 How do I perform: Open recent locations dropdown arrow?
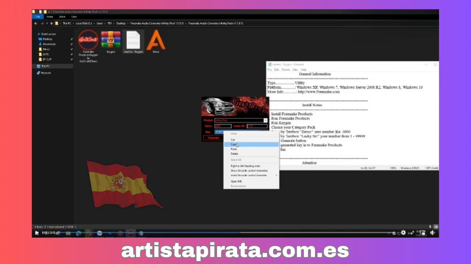pos(47,23)
